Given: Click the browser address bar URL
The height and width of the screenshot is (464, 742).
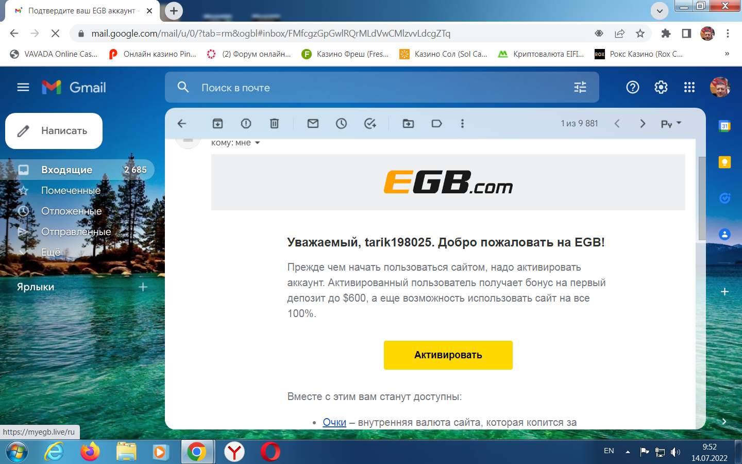Looking at the screenshot, I should tap(271, 34).
